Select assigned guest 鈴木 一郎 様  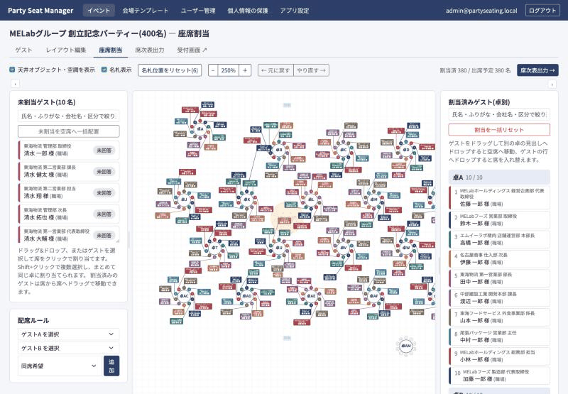pyautogui.click(x=499, y=220)
